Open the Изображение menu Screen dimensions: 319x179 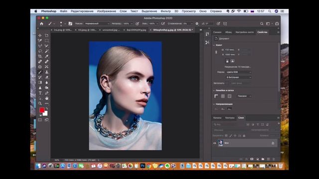[106, 11]
